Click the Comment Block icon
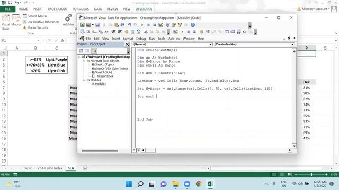 [132, 32]
